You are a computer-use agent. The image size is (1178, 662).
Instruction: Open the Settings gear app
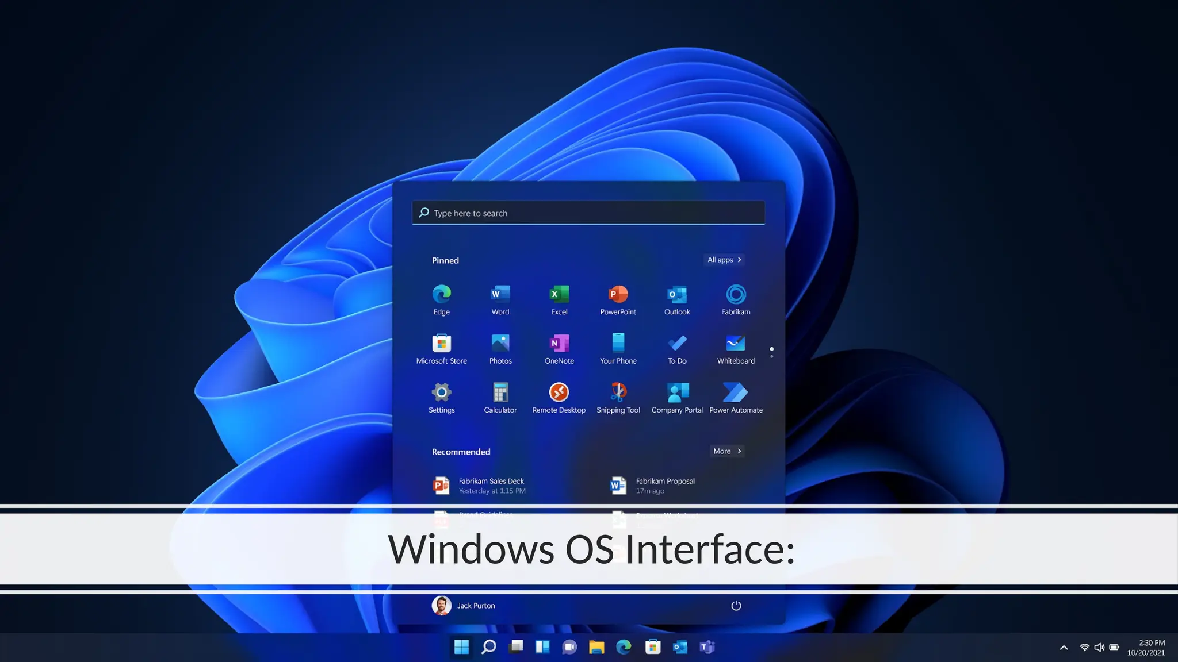[441, 398]
